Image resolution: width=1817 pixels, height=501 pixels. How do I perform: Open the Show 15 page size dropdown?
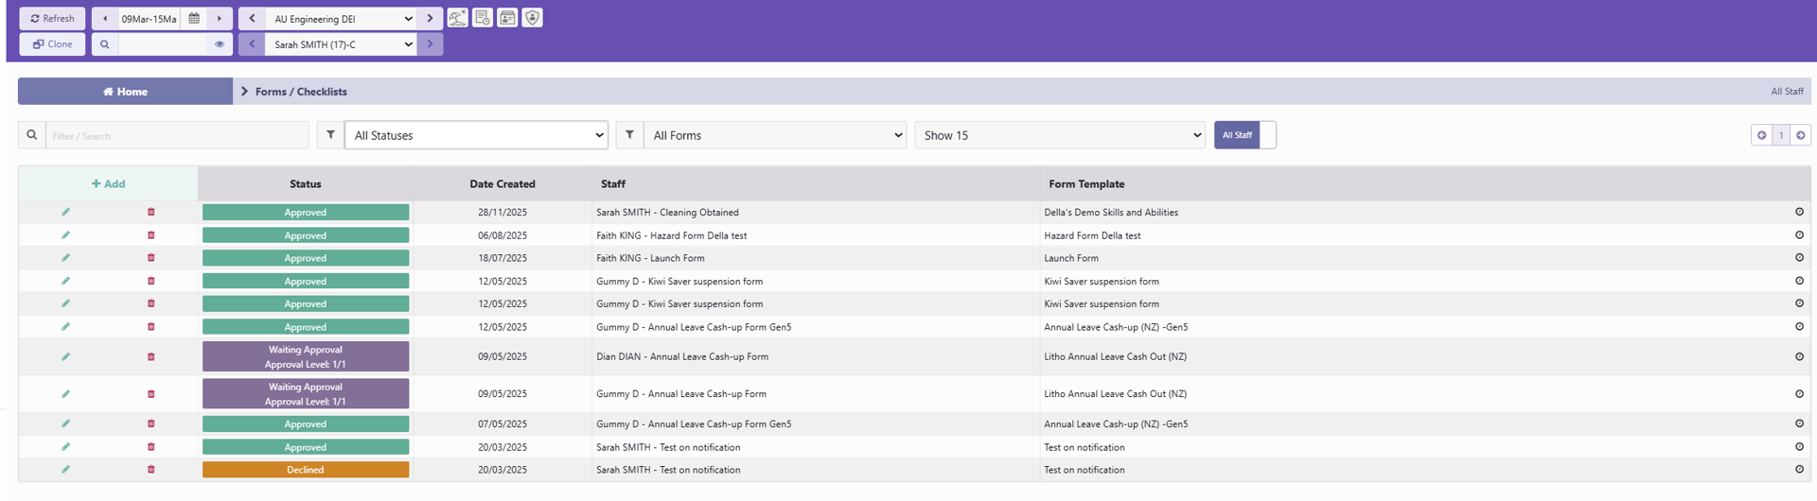coord(1060,135)
